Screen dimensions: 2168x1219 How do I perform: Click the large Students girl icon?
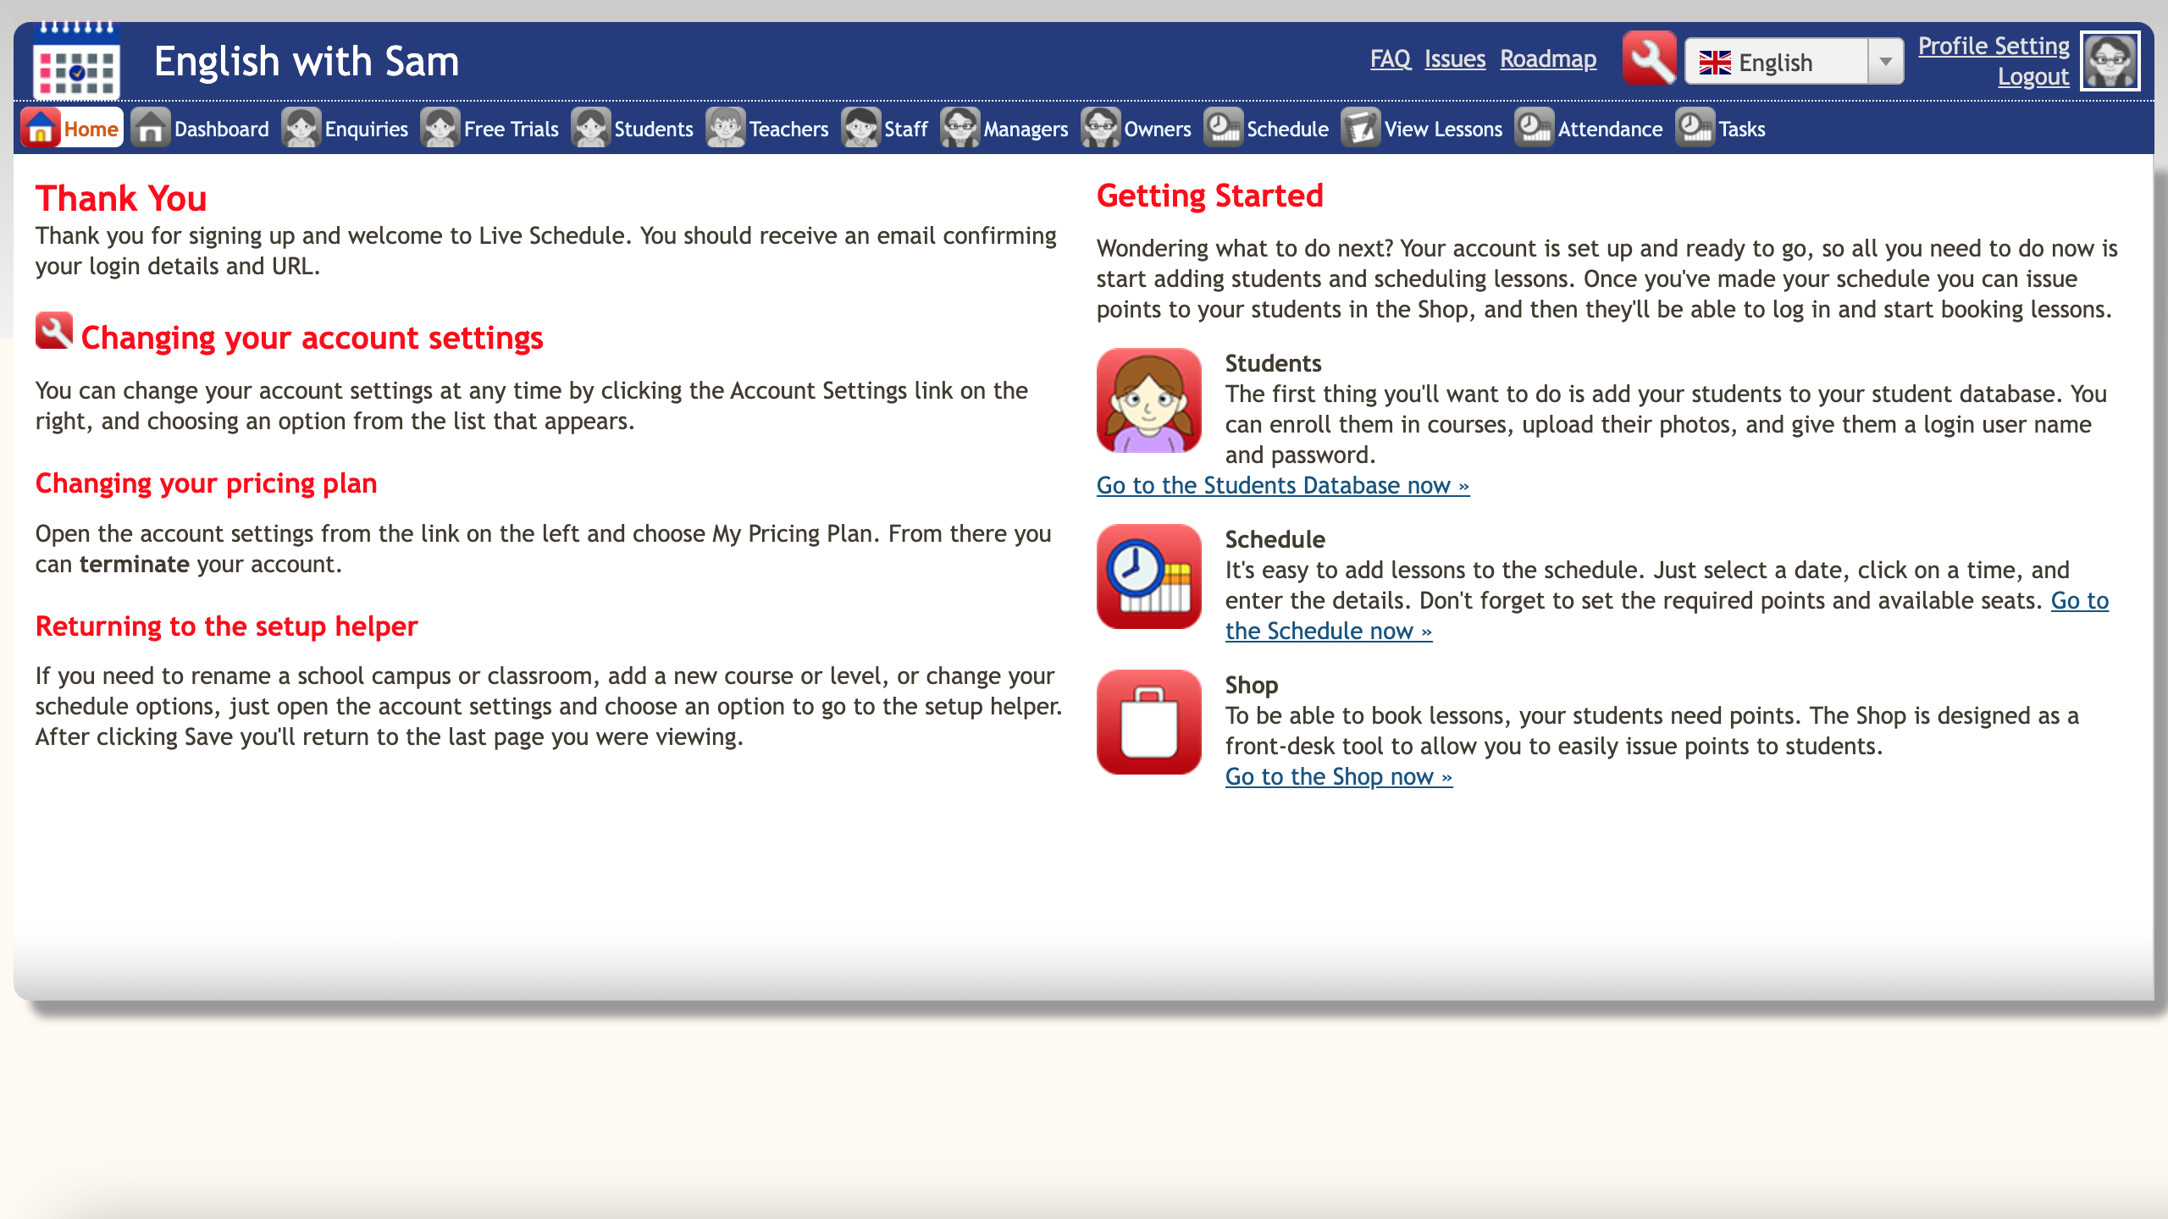point(1148,400)
